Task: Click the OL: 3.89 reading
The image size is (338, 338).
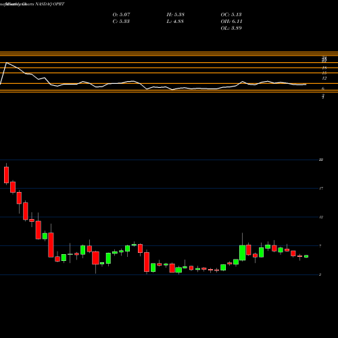Action: [231, 28]
